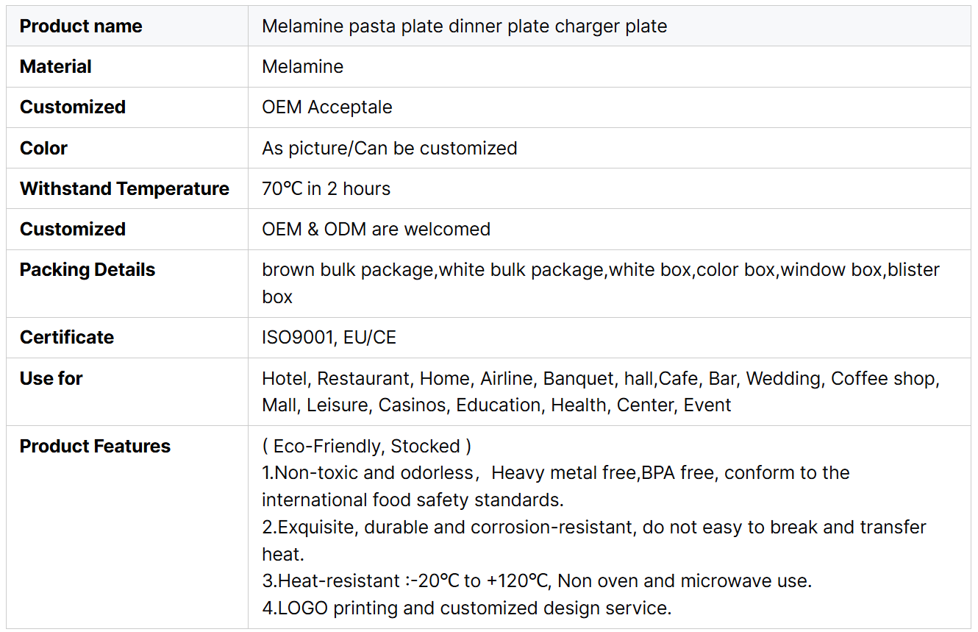Screen dimensions: 978x632
Task: Click the 'Product Features' label
Action: pos(95,447)
